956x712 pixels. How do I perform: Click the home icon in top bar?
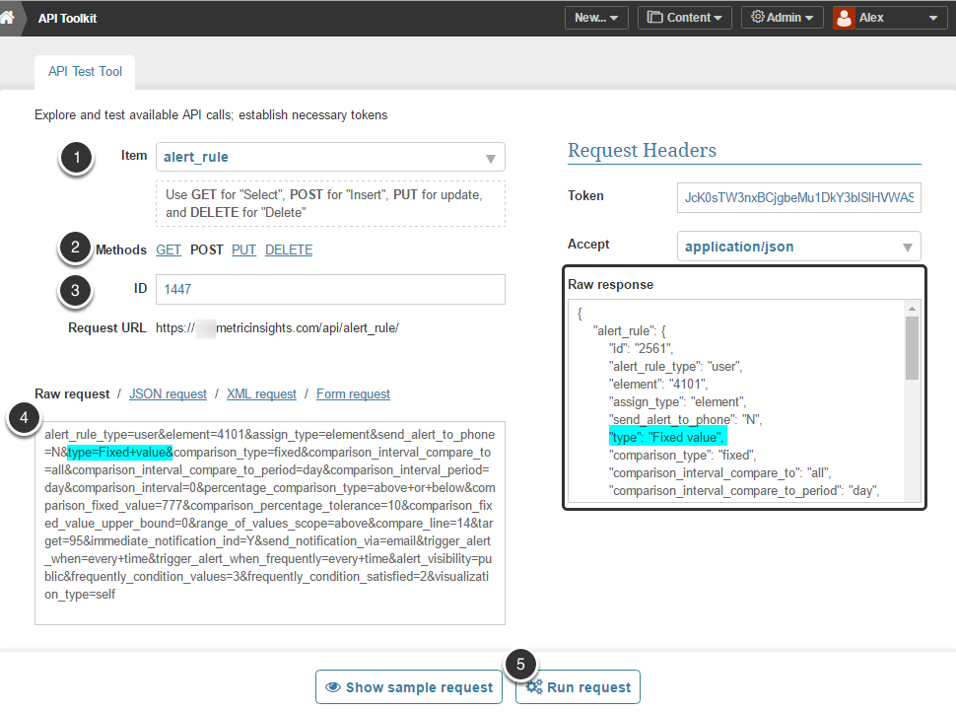(8, 17)
